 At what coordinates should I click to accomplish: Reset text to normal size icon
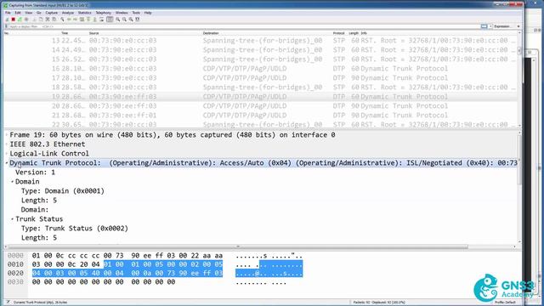[x=131, y=20]
